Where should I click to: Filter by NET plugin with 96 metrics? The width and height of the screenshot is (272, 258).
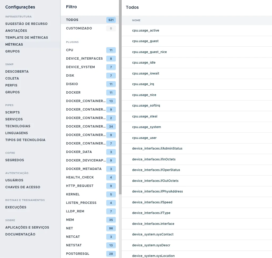[90, 228]
